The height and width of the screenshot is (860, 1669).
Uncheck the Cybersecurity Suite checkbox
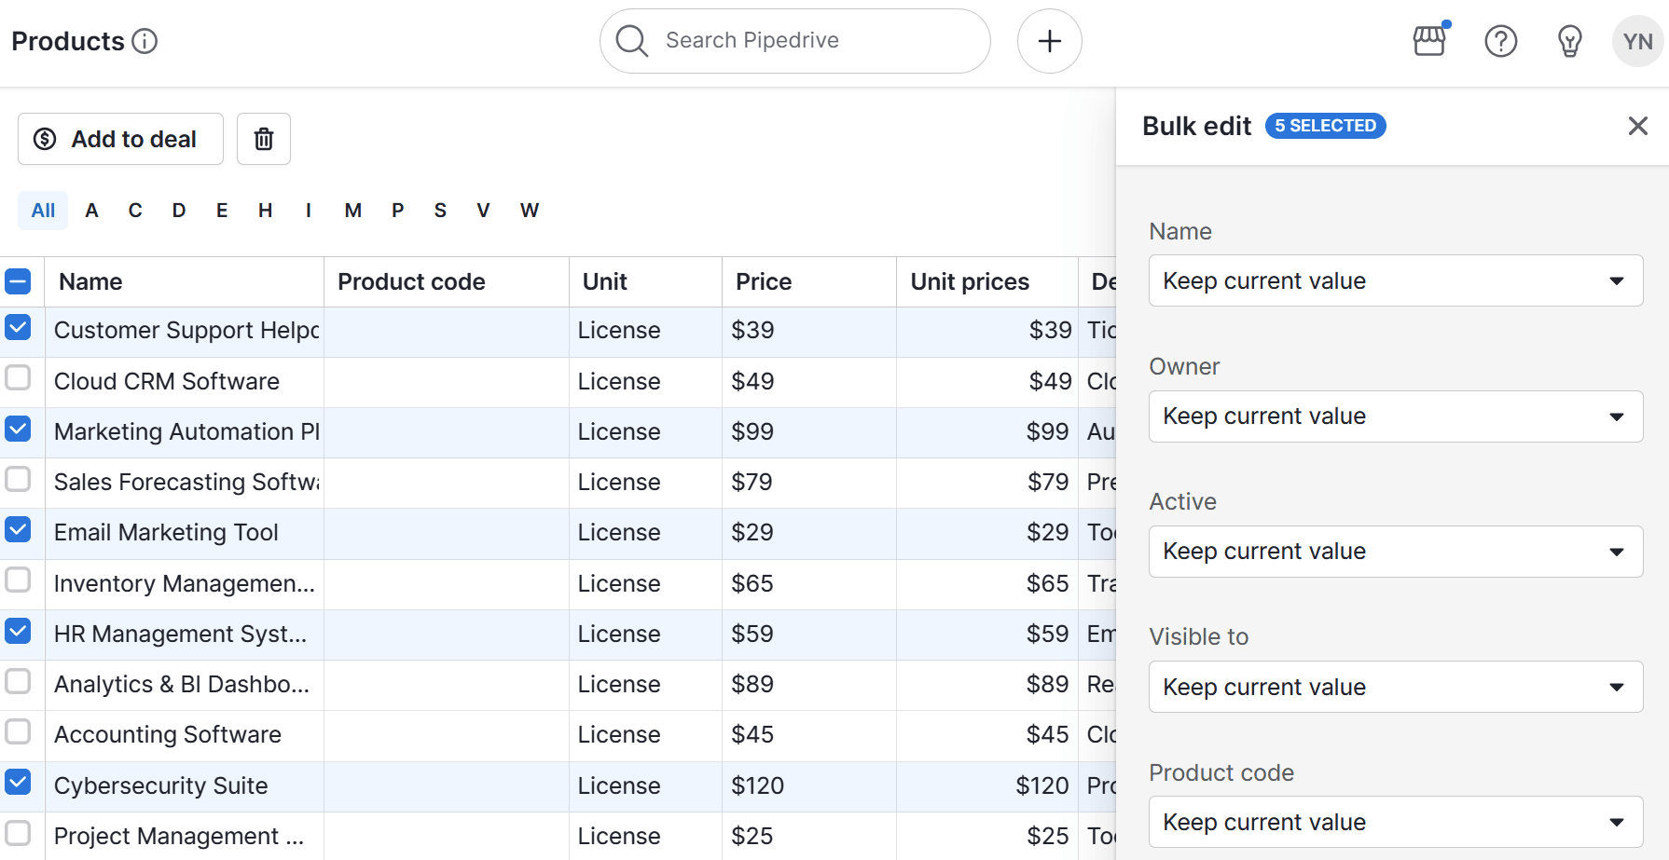point(18,782)
